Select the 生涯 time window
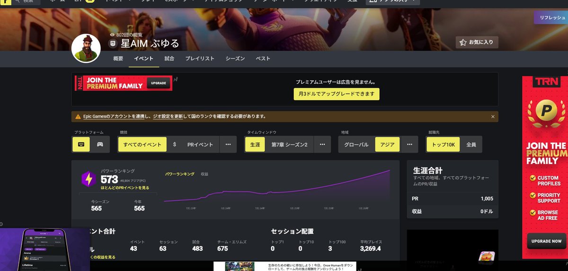 click(x=255, y=144)
